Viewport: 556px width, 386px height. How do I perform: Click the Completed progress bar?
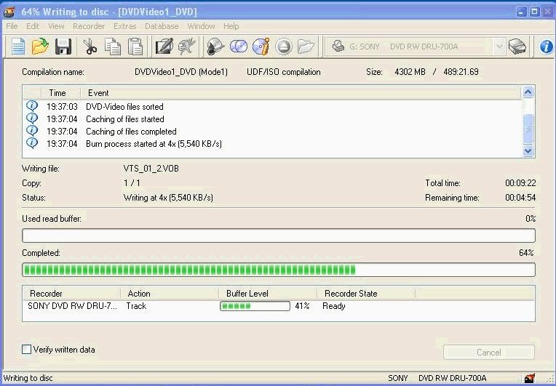279,270
